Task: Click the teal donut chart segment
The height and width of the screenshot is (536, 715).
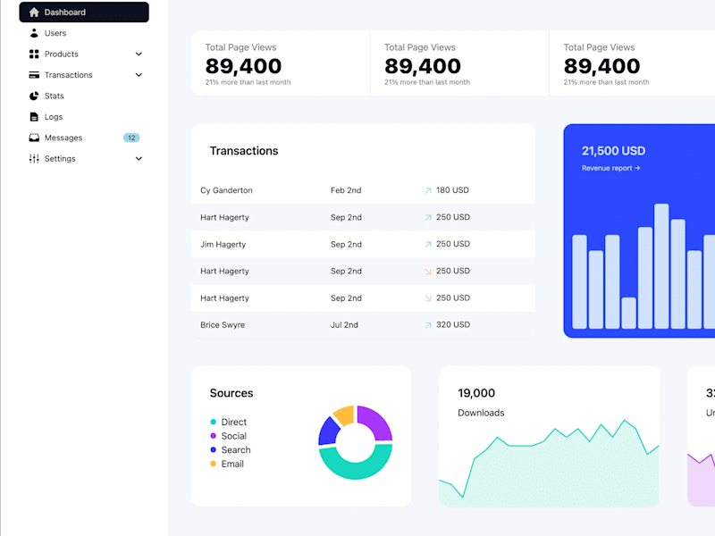Action: (355, 465)
